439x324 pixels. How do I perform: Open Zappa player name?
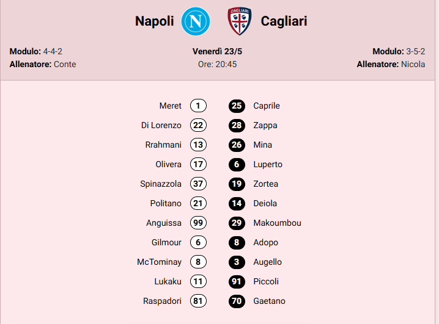(265, 125)
